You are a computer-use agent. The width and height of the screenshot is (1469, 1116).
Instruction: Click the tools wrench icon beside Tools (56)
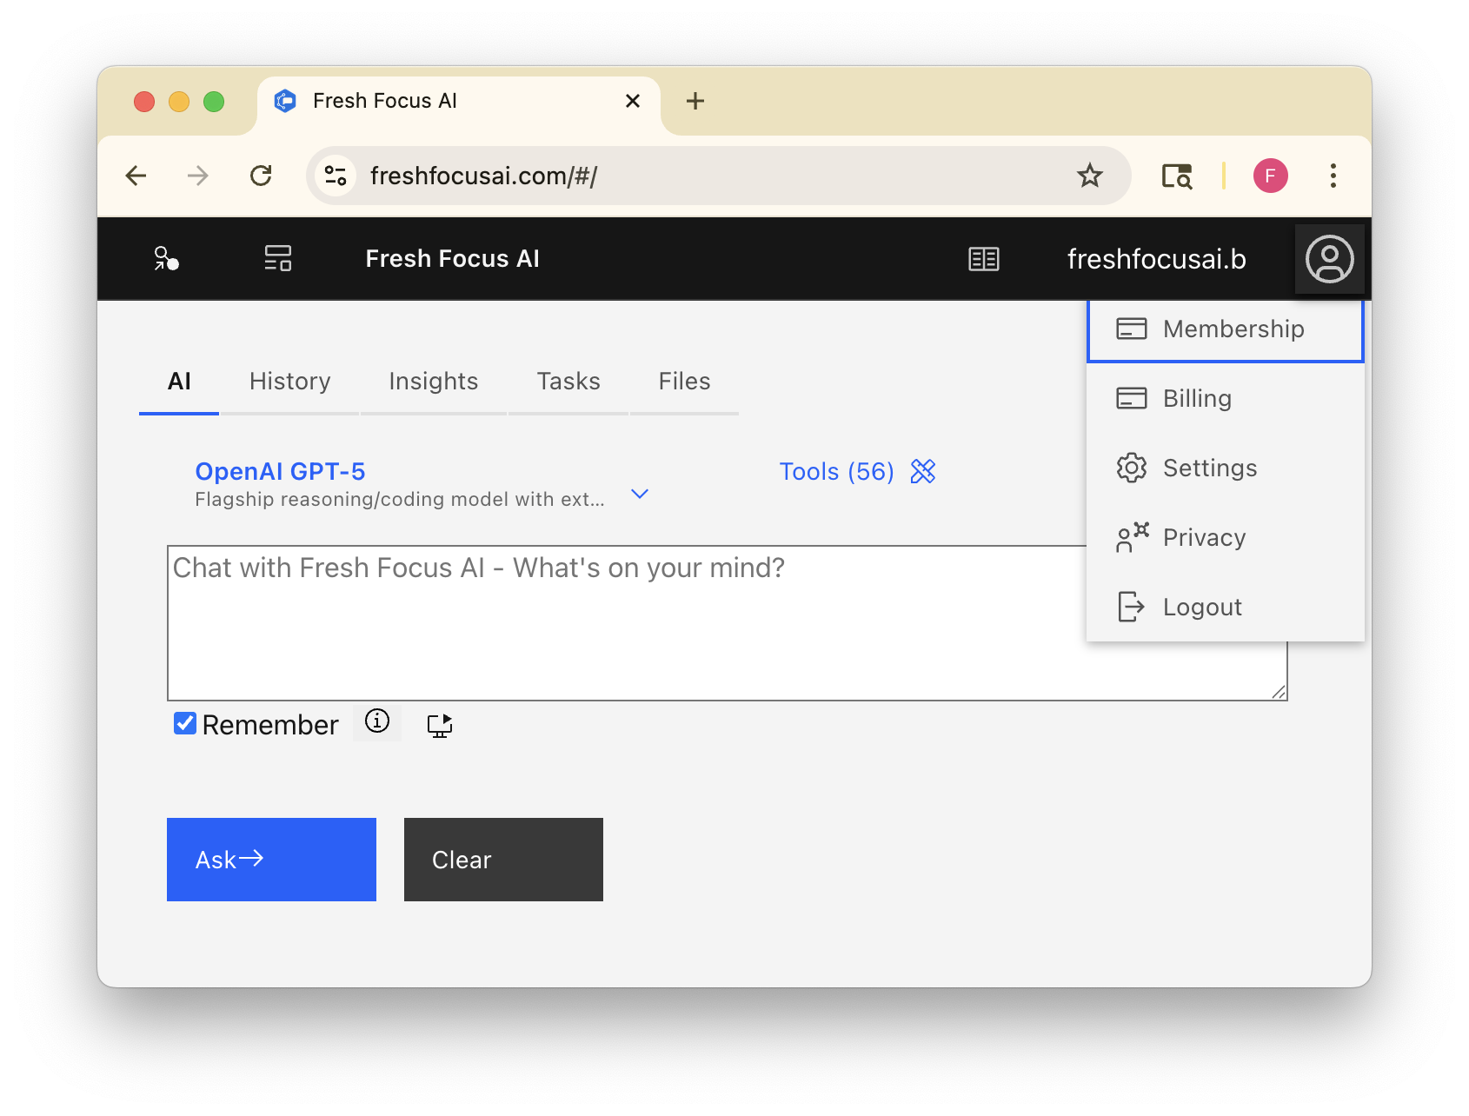[x=922, y=471]
